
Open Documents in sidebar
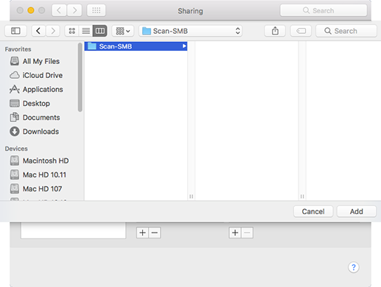[35, 118]
